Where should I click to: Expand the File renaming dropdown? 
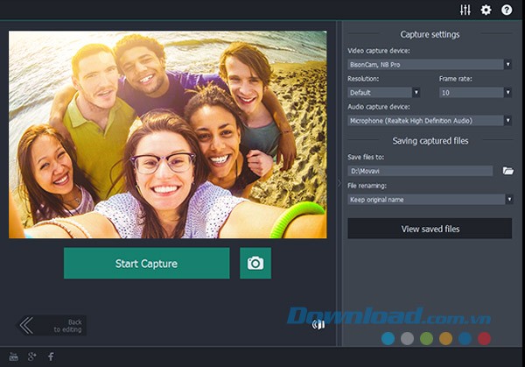click(429, 199)
